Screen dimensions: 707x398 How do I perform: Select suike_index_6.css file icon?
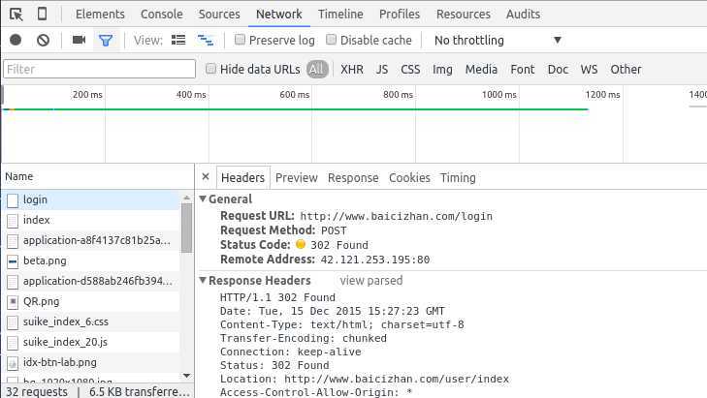pos(13,322)
